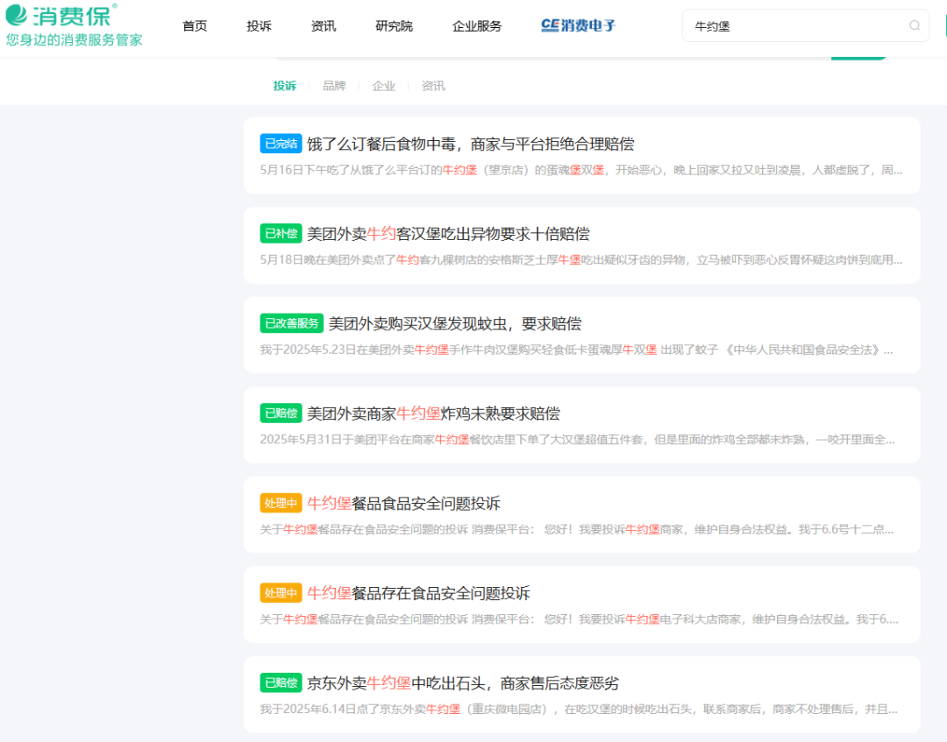947x742 pixels.
Task: Open 投诉 in the top navigation bar
Action: pos(259,26)
